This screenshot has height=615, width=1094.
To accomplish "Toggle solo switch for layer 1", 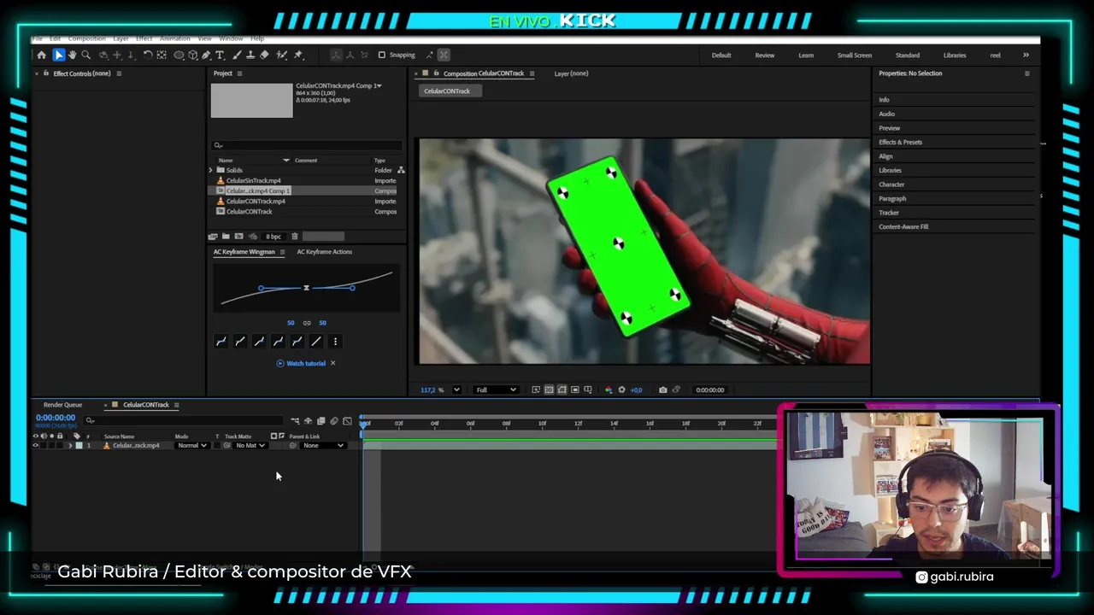I will 52,446.
